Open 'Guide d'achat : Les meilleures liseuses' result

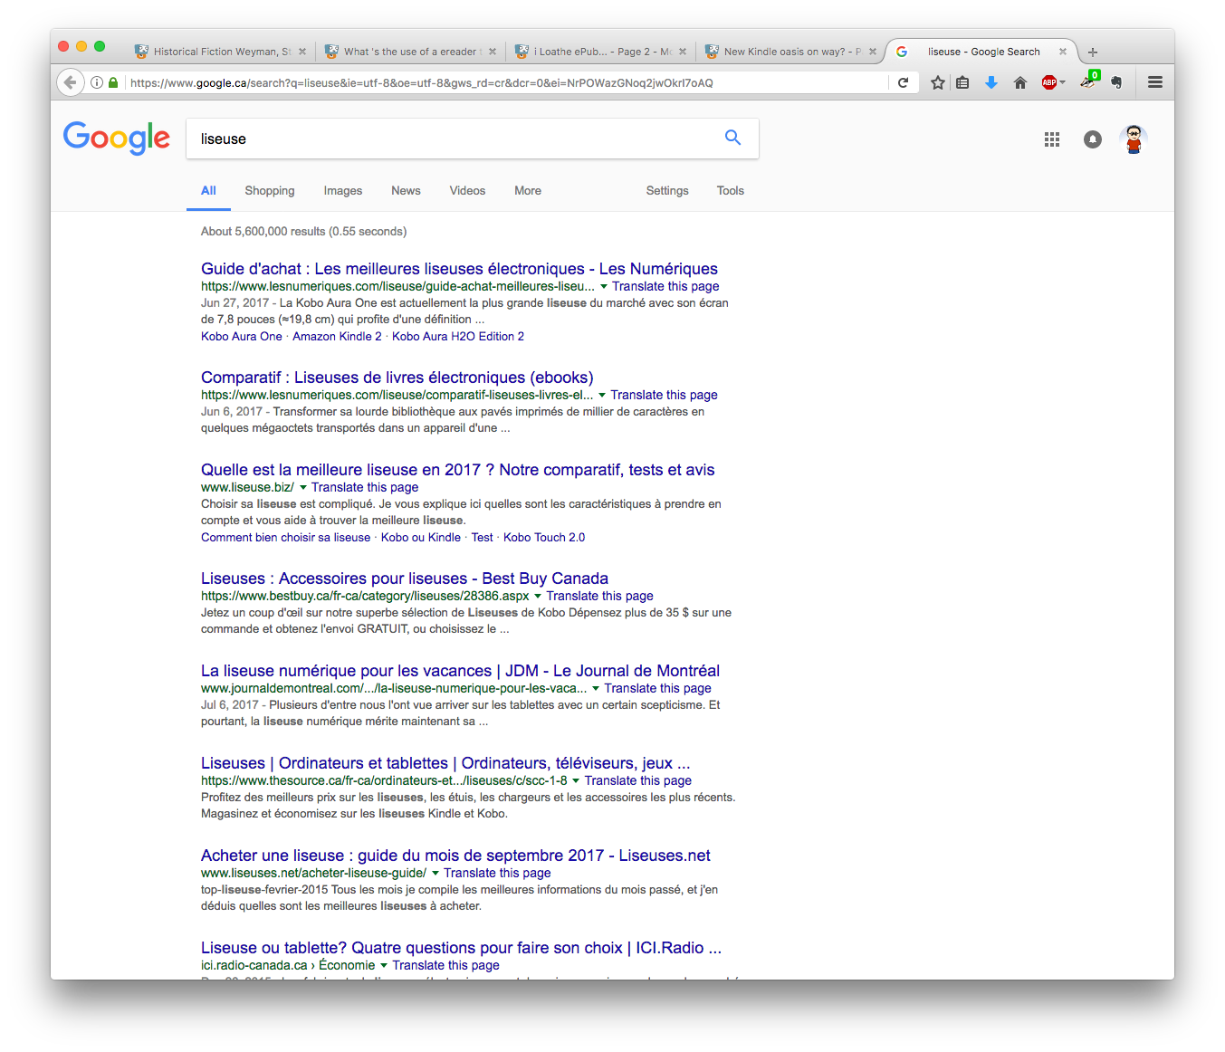459,269
